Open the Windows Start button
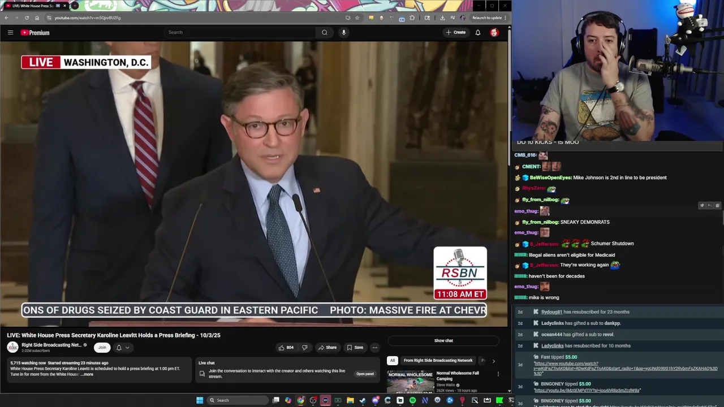724x407 pixels. (200, 400)
